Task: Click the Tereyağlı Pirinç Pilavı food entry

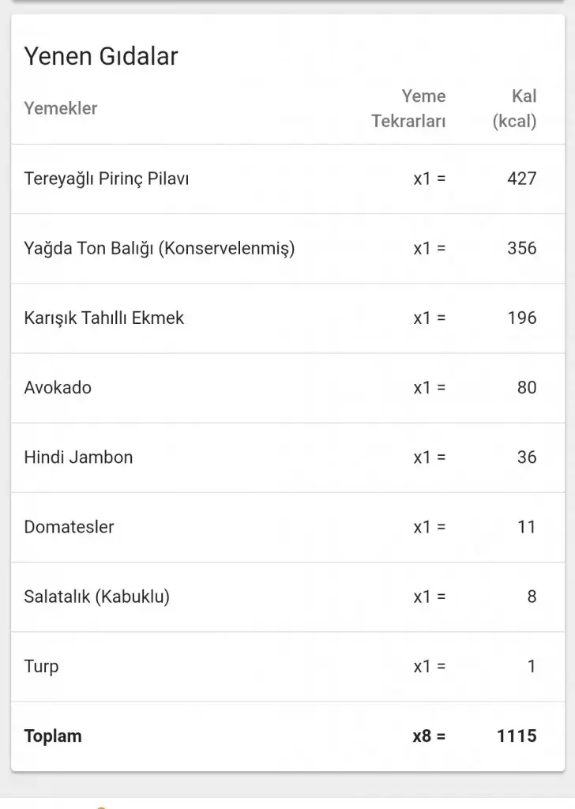Action: point(107,179)
